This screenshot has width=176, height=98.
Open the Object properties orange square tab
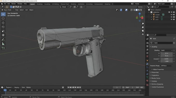tap(147, 61)
